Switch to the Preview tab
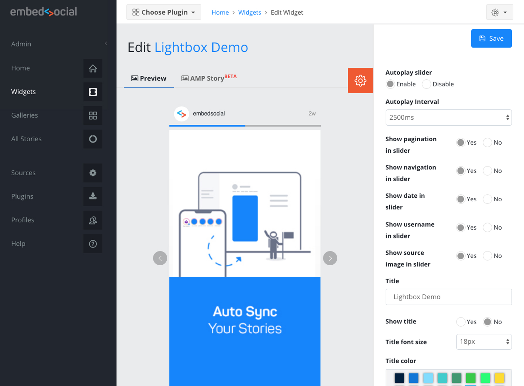This screenshot has width=524, height=386. [x=149, y=78]
